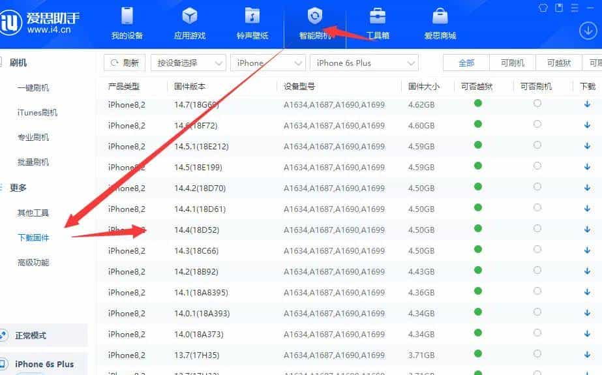This screenshot has width=602, height=375.
Task: Click the green jailbreak dot for 14.2(18B92)
Action: 478,270
